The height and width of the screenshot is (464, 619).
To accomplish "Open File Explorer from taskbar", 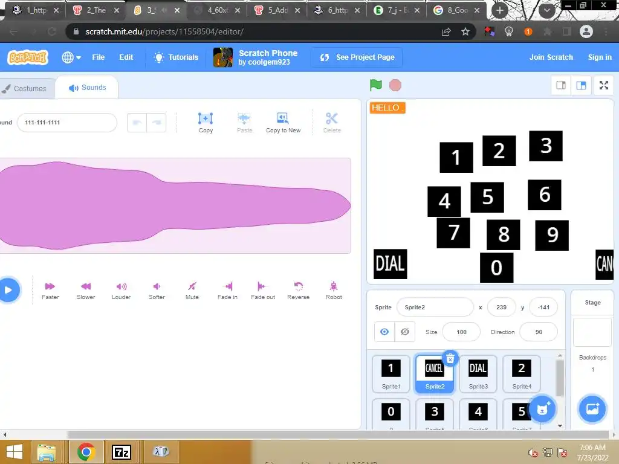I will pyautogui.click(x=46, y=452).
